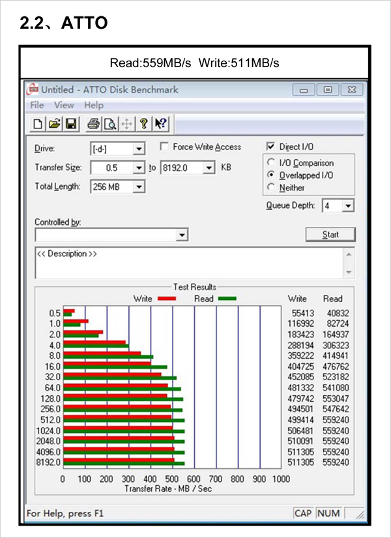391x538 pixels.
Task: Start the benchmark with Start button
Action: click(330, 235)
